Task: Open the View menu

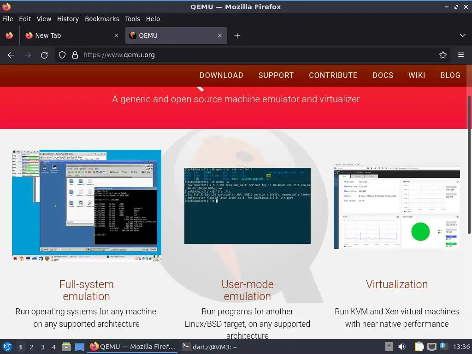Action: click(44, 19)
